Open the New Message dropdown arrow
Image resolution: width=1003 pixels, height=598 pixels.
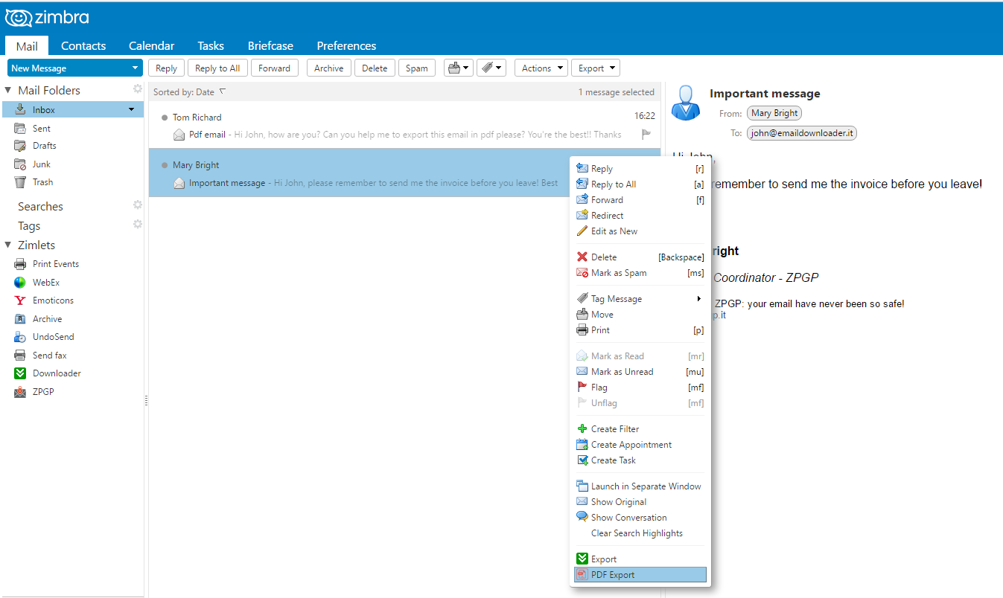point(135,68)
